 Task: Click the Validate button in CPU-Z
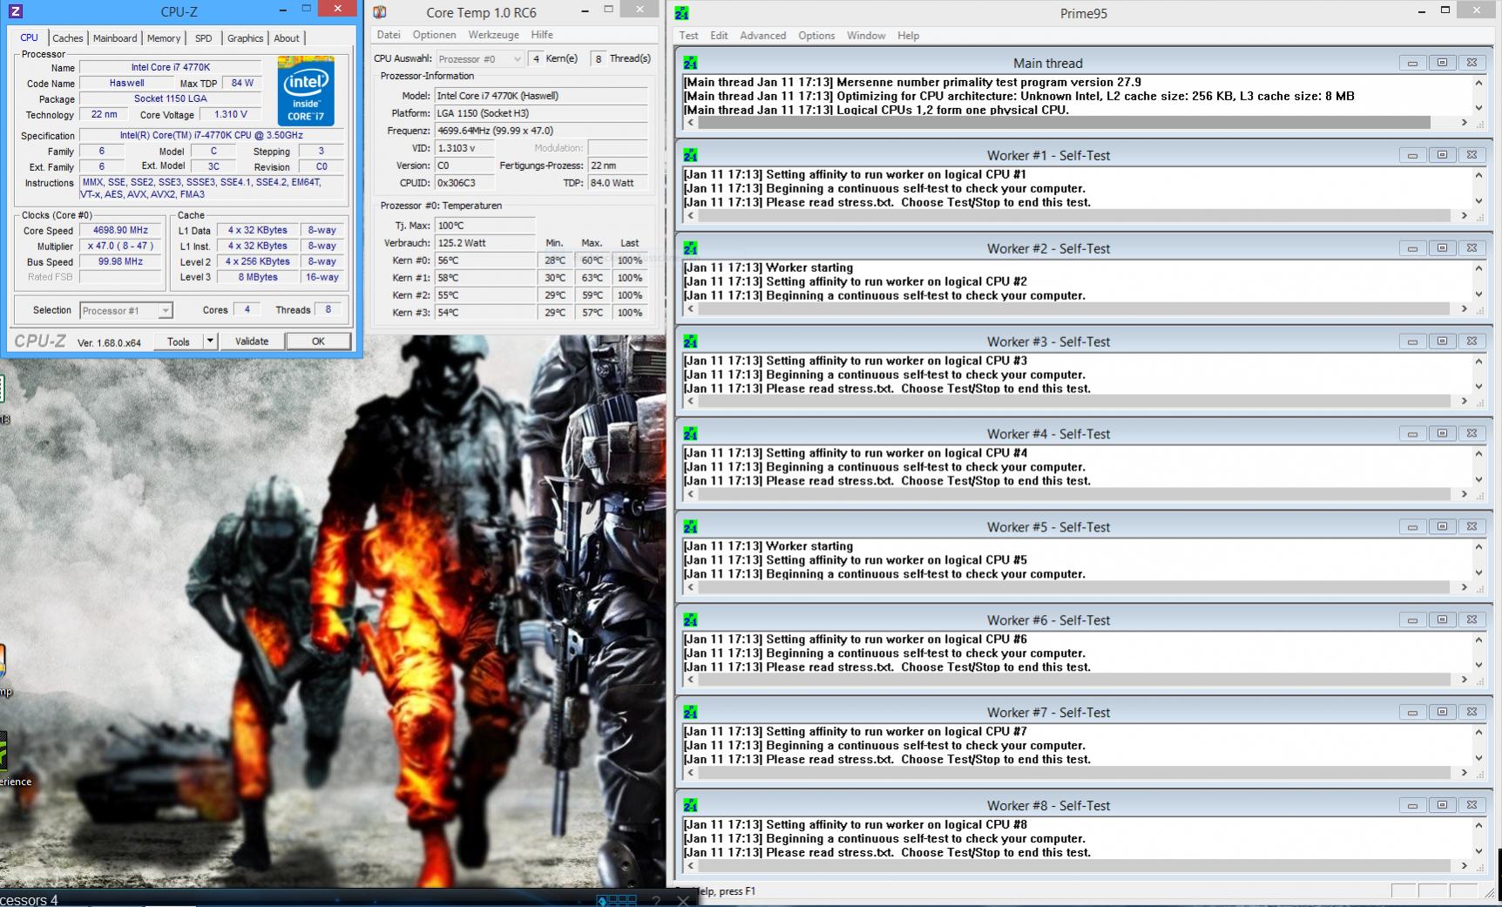252,342
